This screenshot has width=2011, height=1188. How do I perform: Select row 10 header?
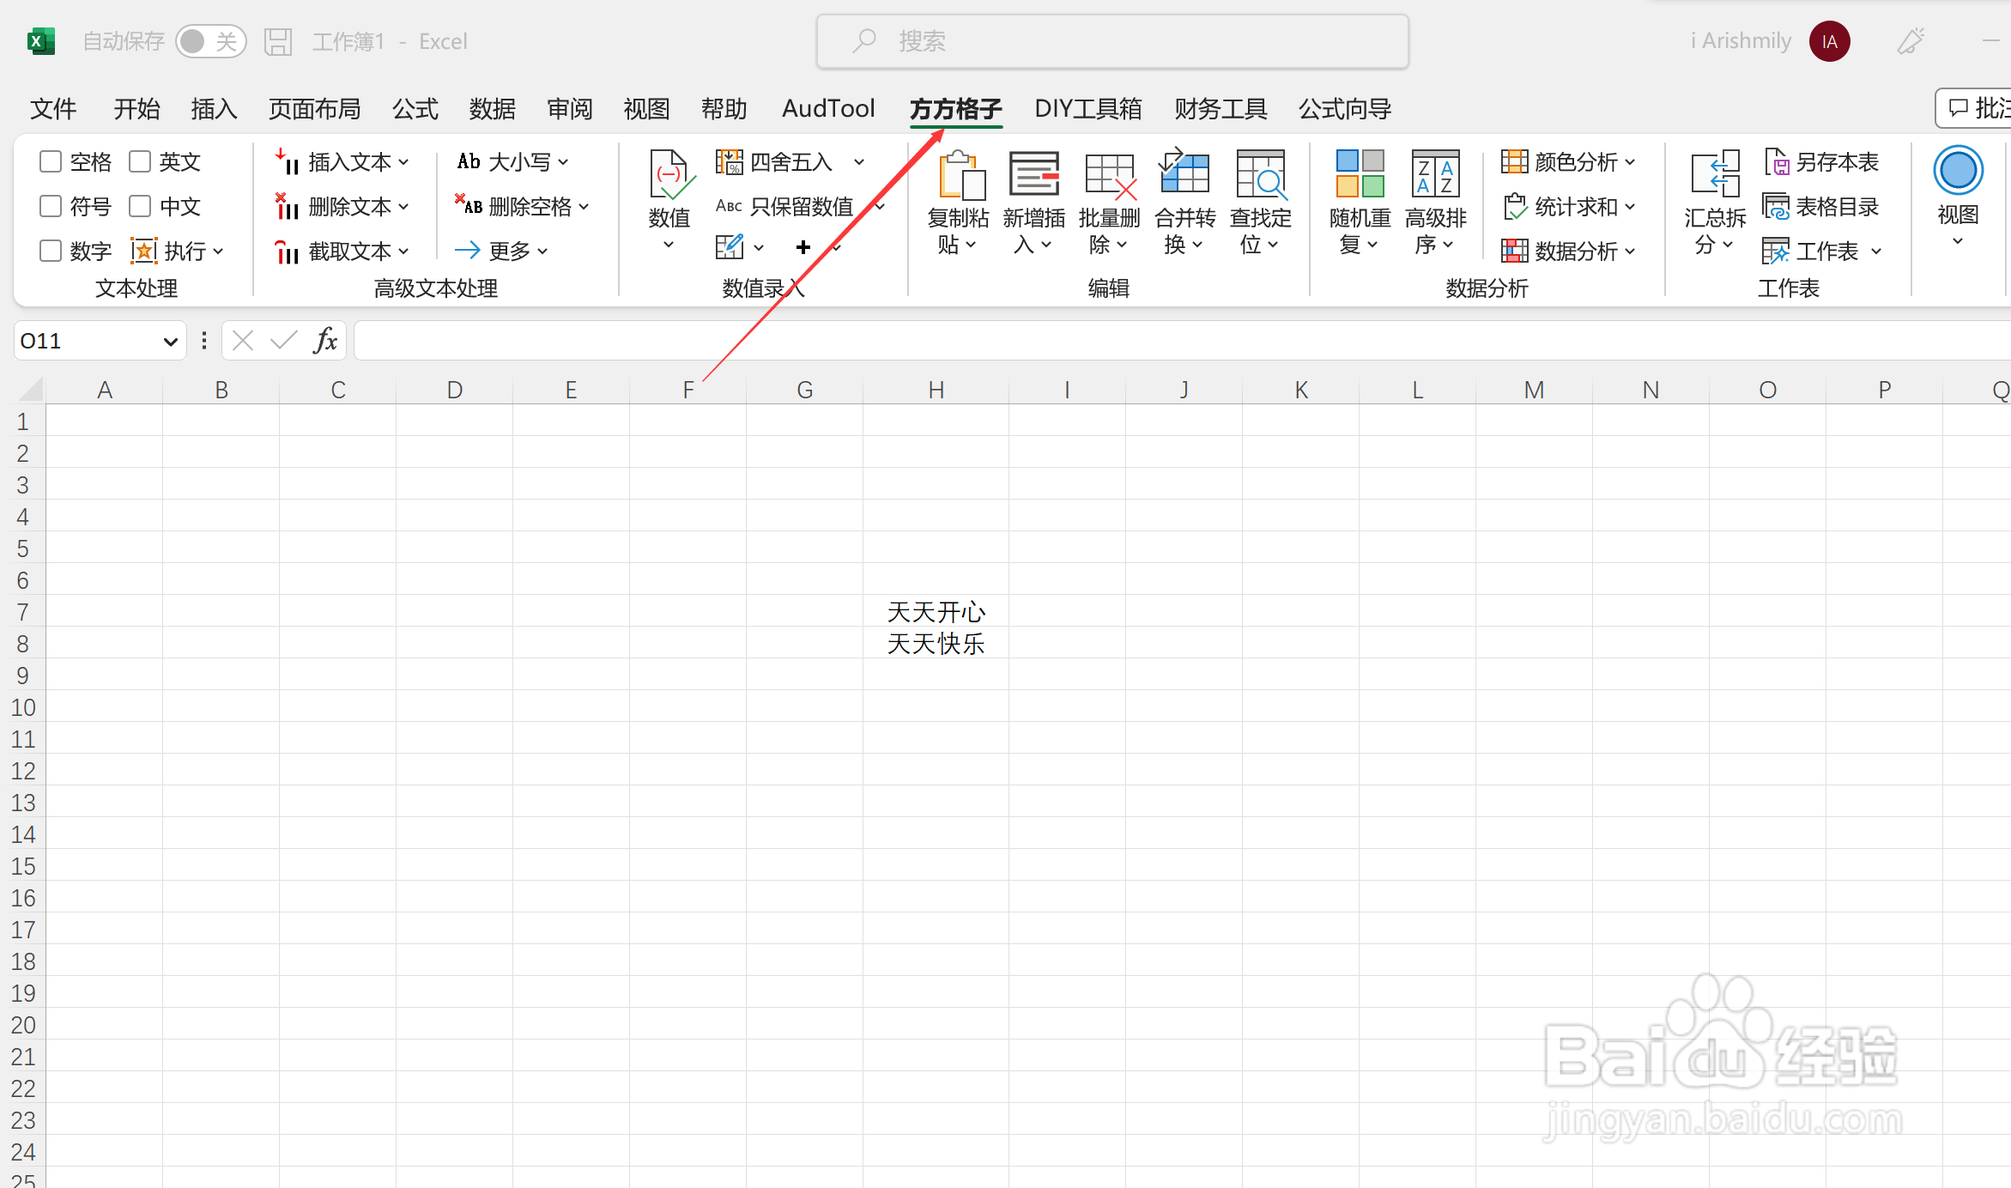[23, 707]
